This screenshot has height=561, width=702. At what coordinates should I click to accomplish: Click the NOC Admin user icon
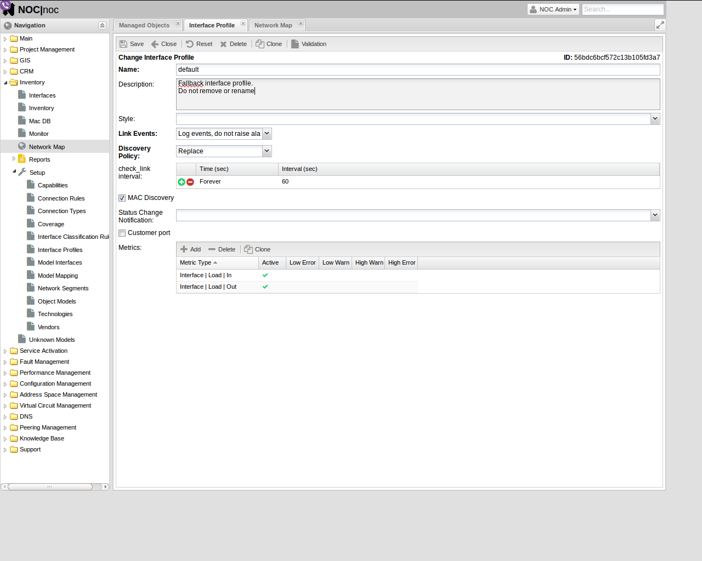click(x=533, y=9)
